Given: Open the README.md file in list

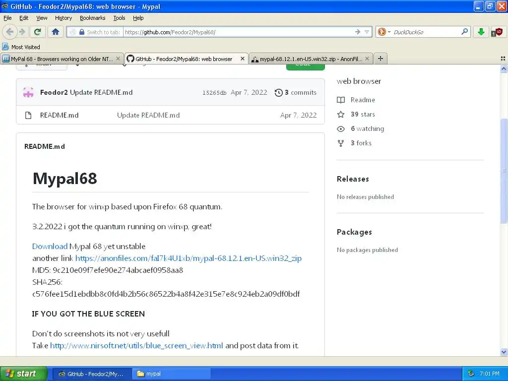Looking at the screenshot, I should (x=60, y=115).
